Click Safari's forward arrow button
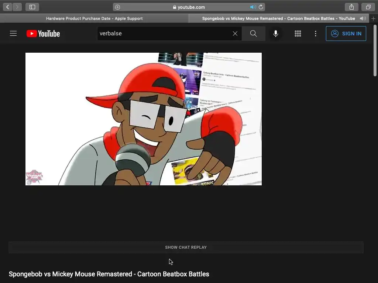 [17, 7]
